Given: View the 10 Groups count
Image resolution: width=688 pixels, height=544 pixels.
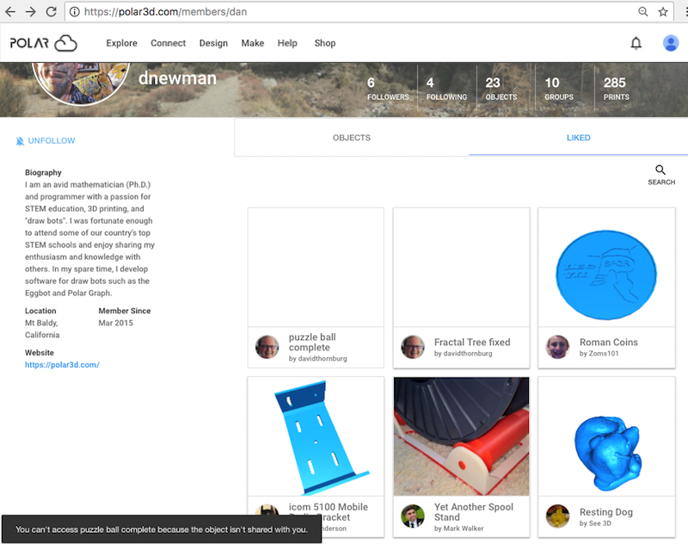Looking at the screenshot, I should click(x=559, y=89).
